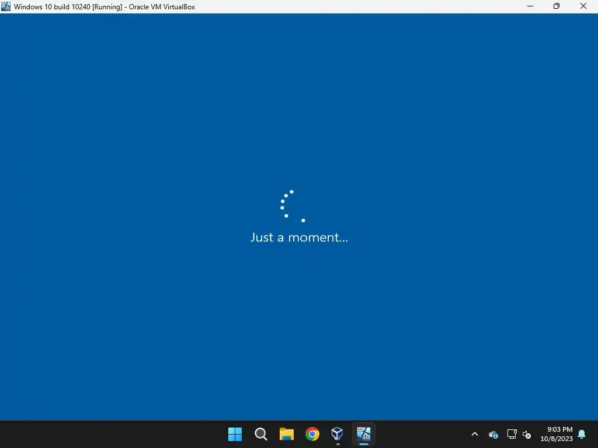Open File Explorer from the taskbar
Screen dimensions: 598x448
click(286, 434)
